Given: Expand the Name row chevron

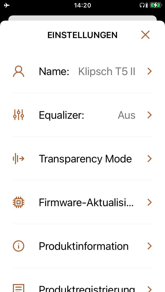Looking at the screenshot, I should click(x=149, y=71).
